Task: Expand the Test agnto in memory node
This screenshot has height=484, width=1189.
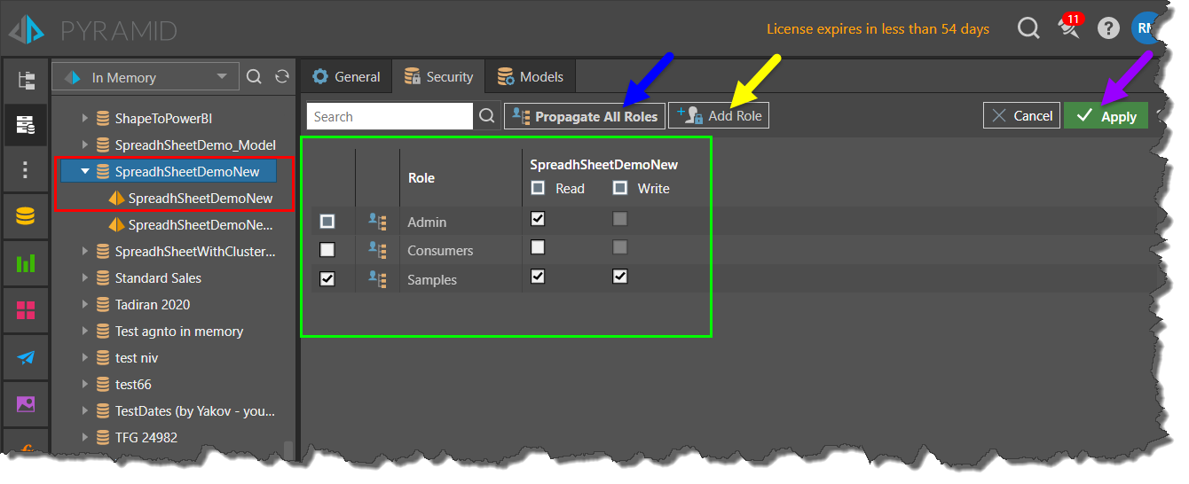Action: (85, 332)
